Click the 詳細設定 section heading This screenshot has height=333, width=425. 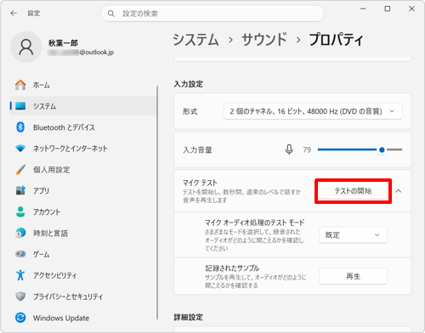[x=189, y=317]
